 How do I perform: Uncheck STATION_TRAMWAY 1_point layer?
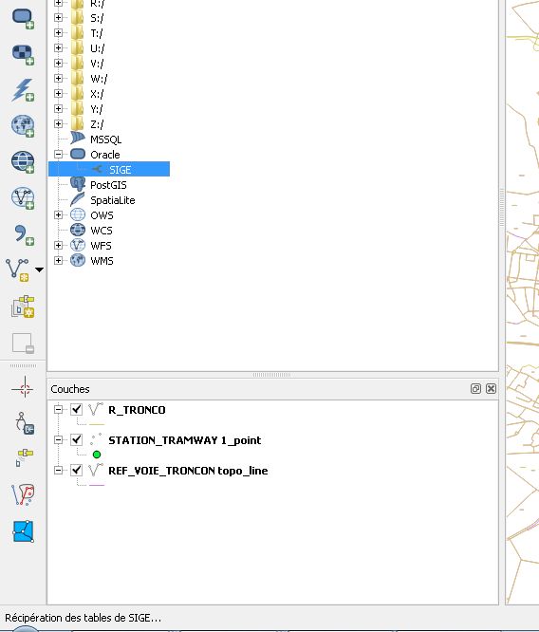click(76, 439)
